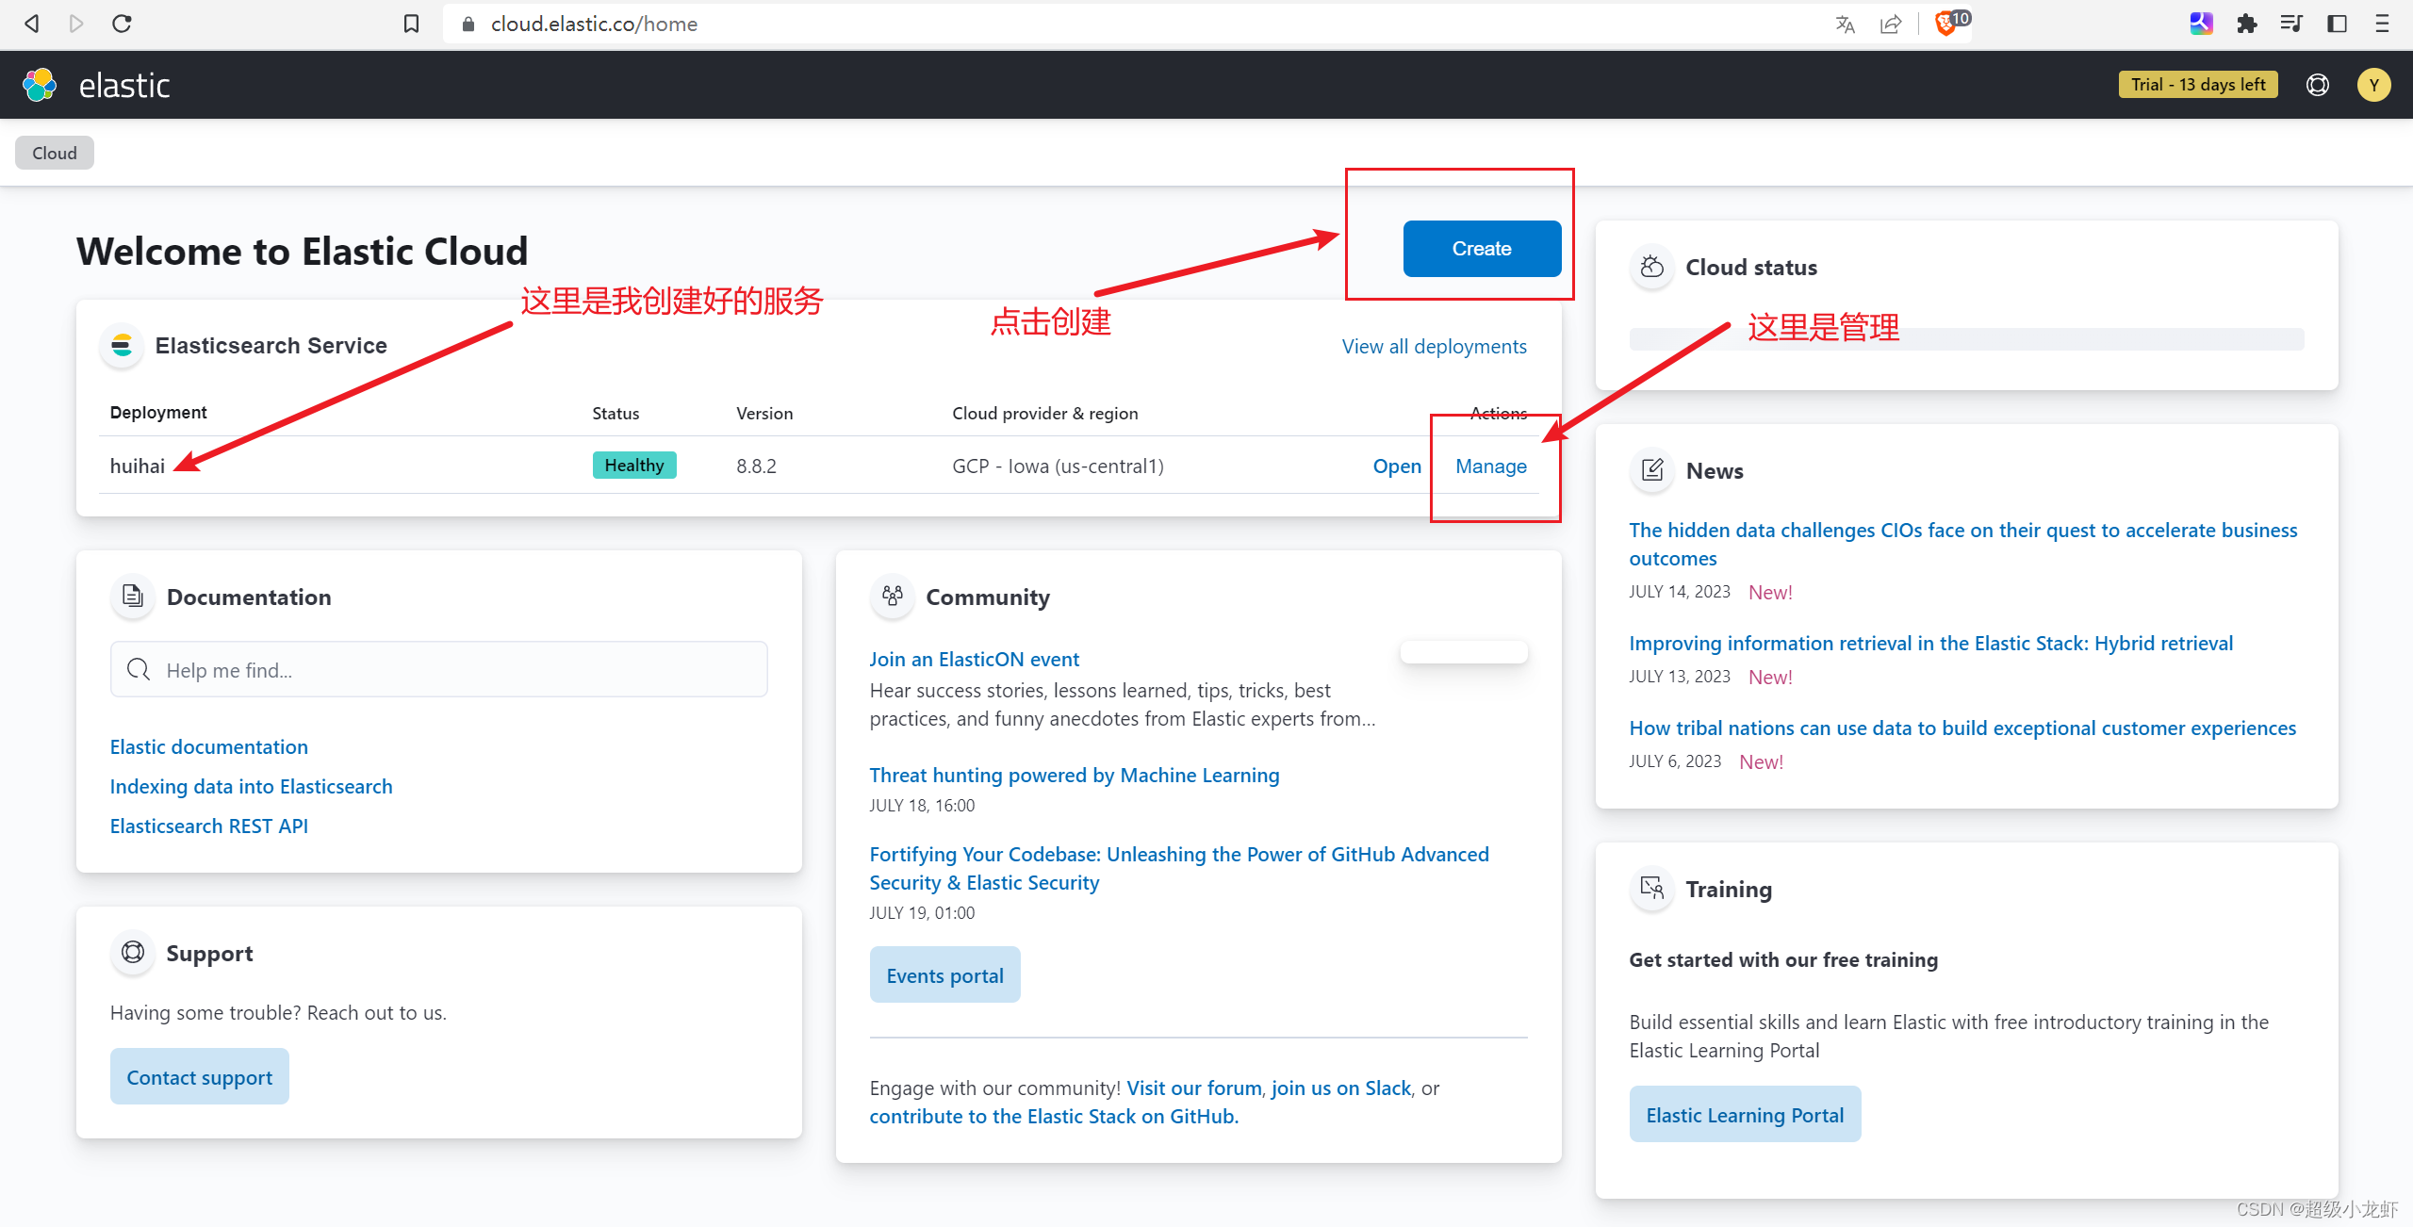Click the Elastic logo in header
This screenshot has width=2413, height=1227.
pos(96,85)
